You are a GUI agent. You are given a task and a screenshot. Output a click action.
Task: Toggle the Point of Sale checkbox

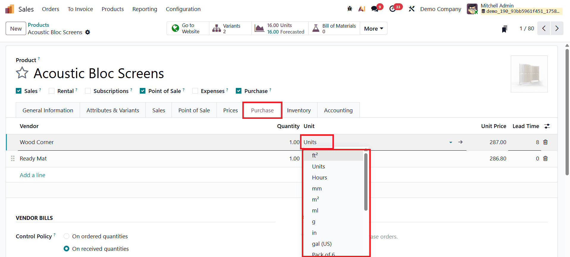143,91
